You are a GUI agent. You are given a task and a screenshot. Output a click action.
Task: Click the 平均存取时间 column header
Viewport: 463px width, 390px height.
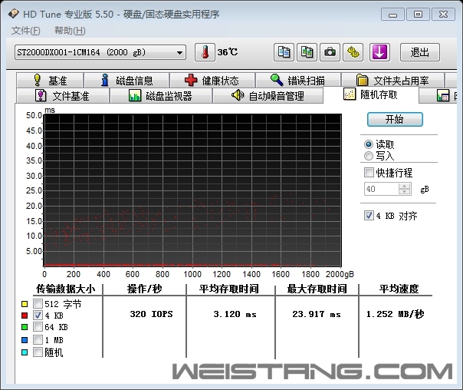point(229,289)
